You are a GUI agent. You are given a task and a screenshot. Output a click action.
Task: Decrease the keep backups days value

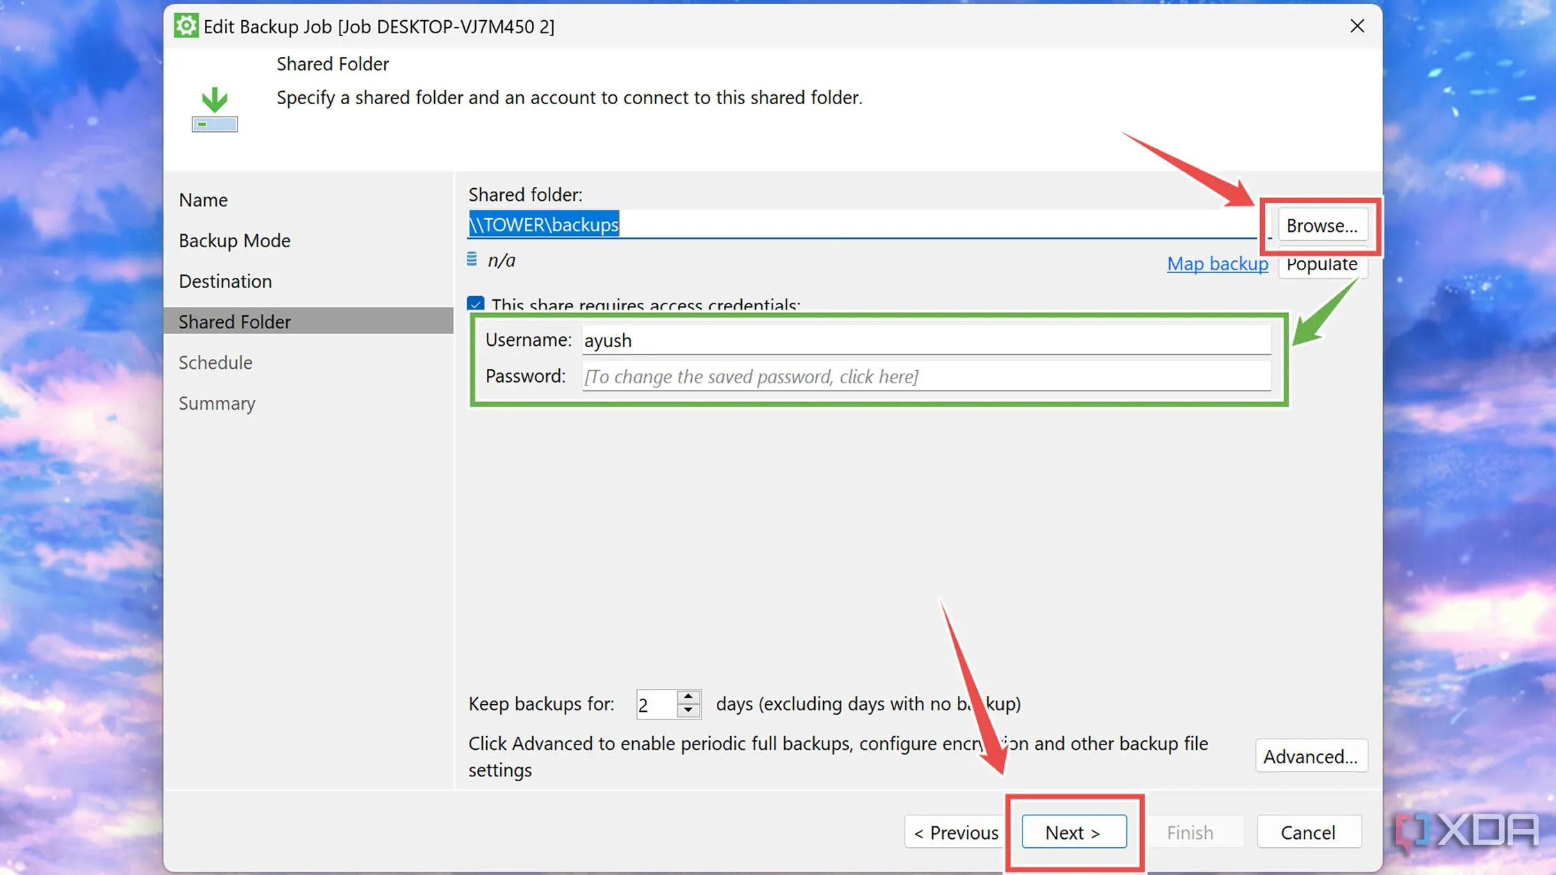click(688, 711)
